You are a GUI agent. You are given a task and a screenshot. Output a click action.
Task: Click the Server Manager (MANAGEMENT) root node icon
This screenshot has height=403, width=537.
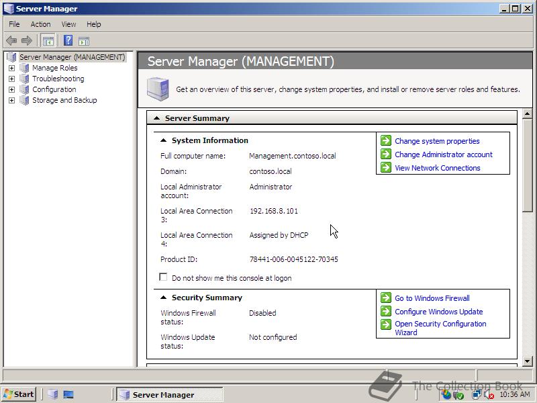(x=12, y=57)
